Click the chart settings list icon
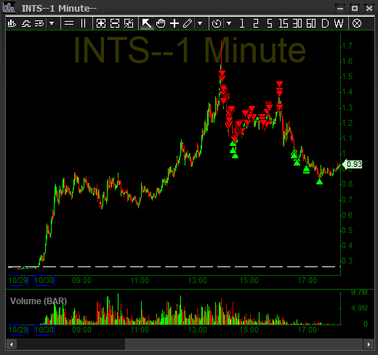This screenshot has height=355, width=378. click(x=39, y=23)
